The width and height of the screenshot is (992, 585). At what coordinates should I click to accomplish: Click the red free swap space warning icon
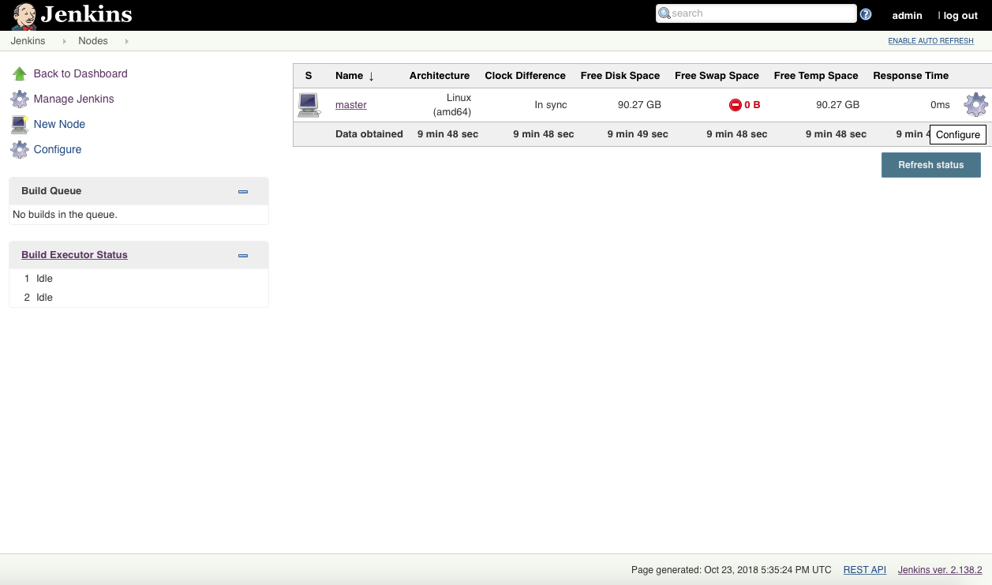tap(736, 104)
